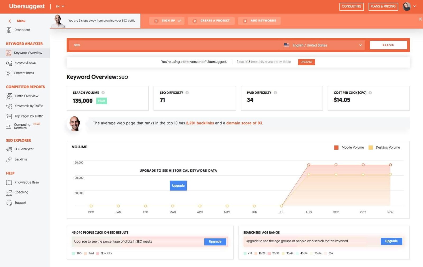This screenshot has width=423, height=267.
Task: Toggle Desktop Volume legend in chart
Action: coord(371,148)
